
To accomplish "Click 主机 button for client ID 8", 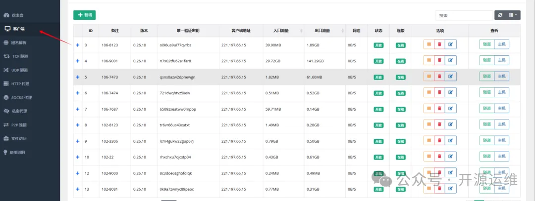I will [501, 125].
